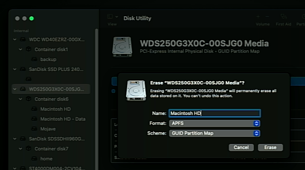Select the Macintosh HD volume icon
Viewport: 305px width, 170px height.
click(34, 109)
